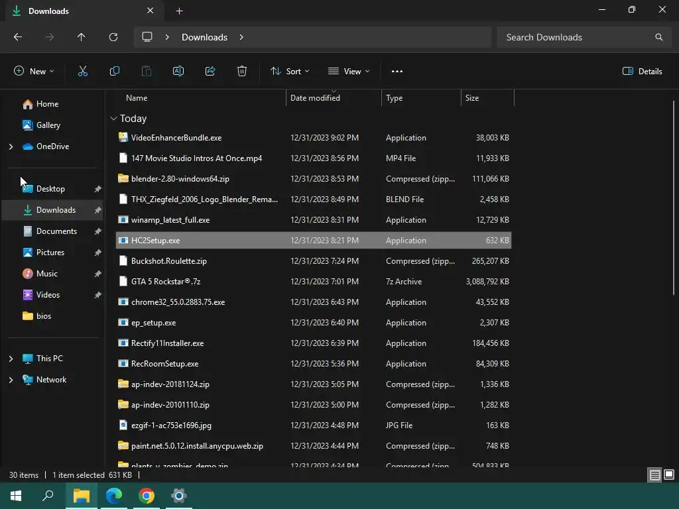Open Windows Start menu
Viewport: 679px width, 509px height.
(16, 496)
